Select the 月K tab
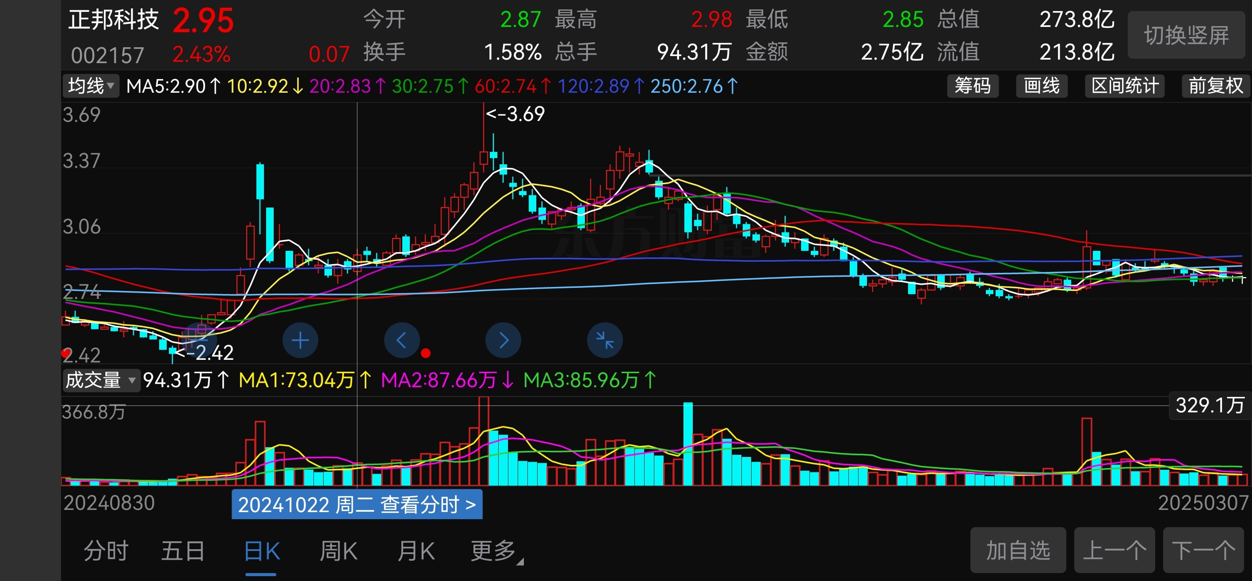 click(416, 551)
